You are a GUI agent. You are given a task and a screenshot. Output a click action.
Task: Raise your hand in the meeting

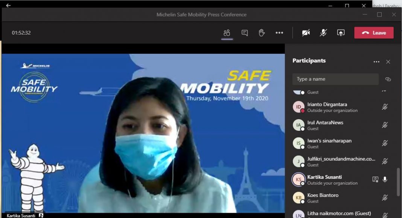tap(262, 33)
